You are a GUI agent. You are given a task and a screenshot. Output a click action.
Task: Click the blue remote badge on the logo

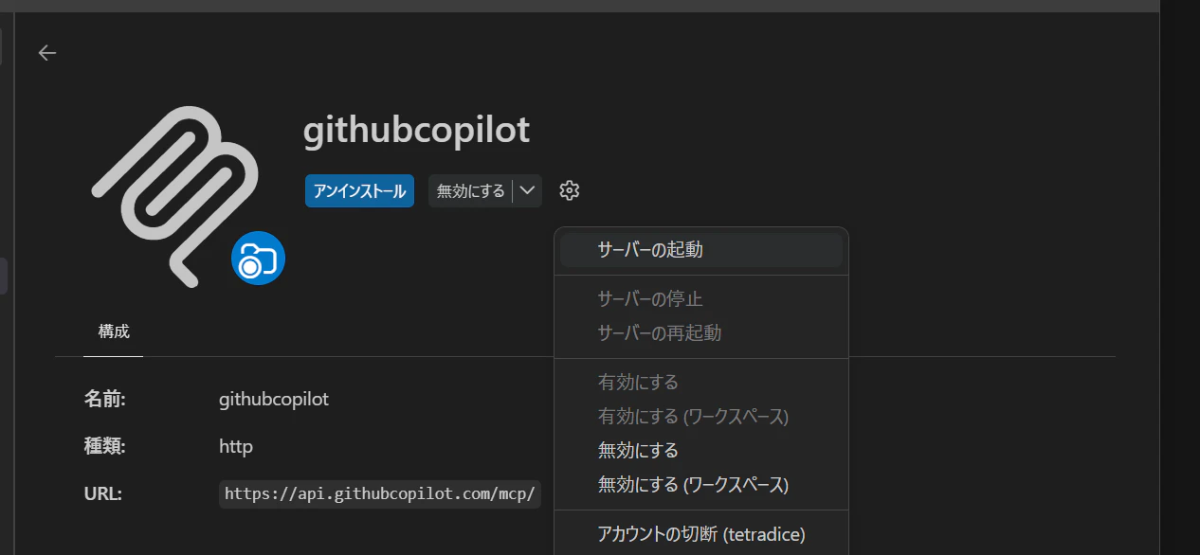coord(258,259)
